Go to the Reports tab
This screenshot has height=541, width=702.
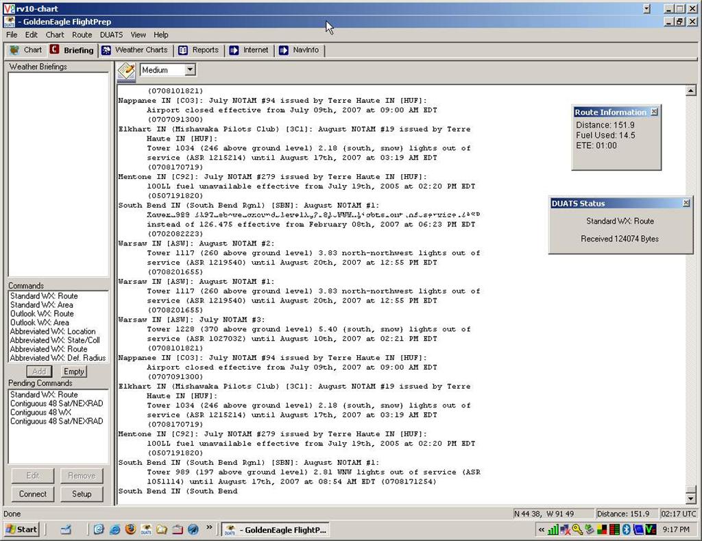coord(199,50)
